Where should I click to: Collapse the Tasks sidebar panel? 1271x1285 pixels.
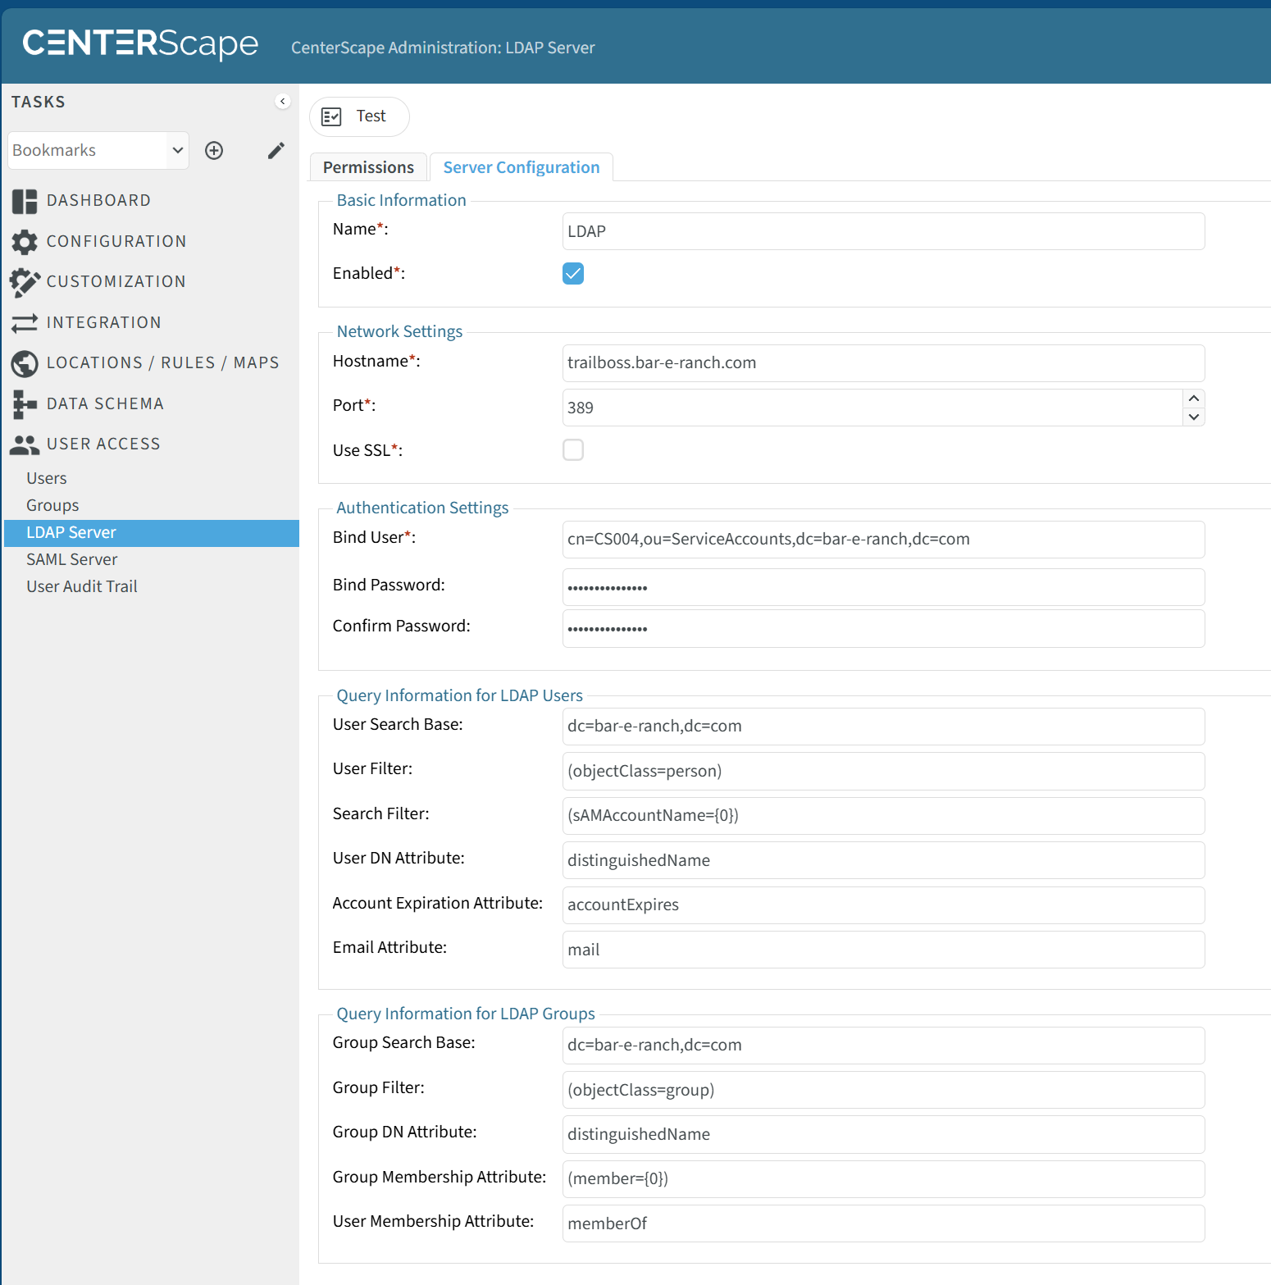pos(283,102)
